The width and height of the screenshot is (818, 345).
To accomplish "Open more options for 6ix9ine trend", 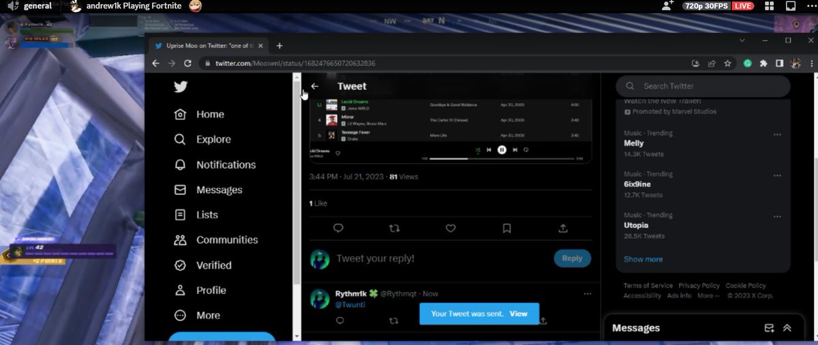I will [x=777, y=175].
